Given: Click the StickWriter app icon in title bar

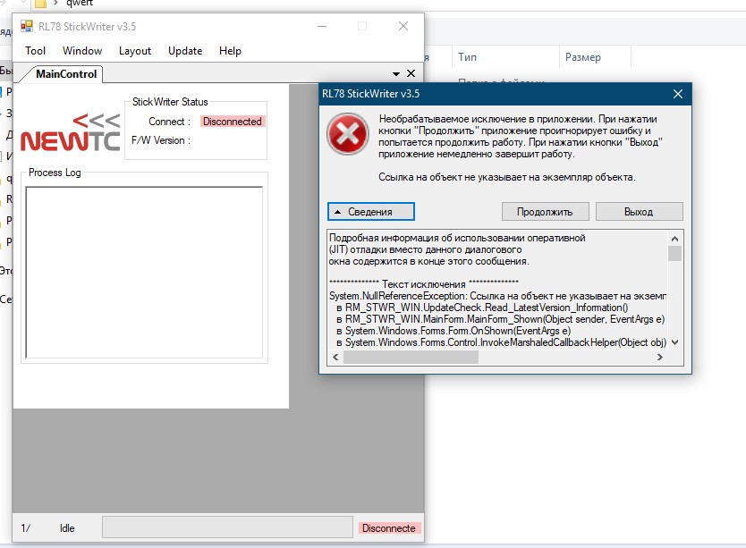Looking at the screenshot, I should click(x=25, y=27).
